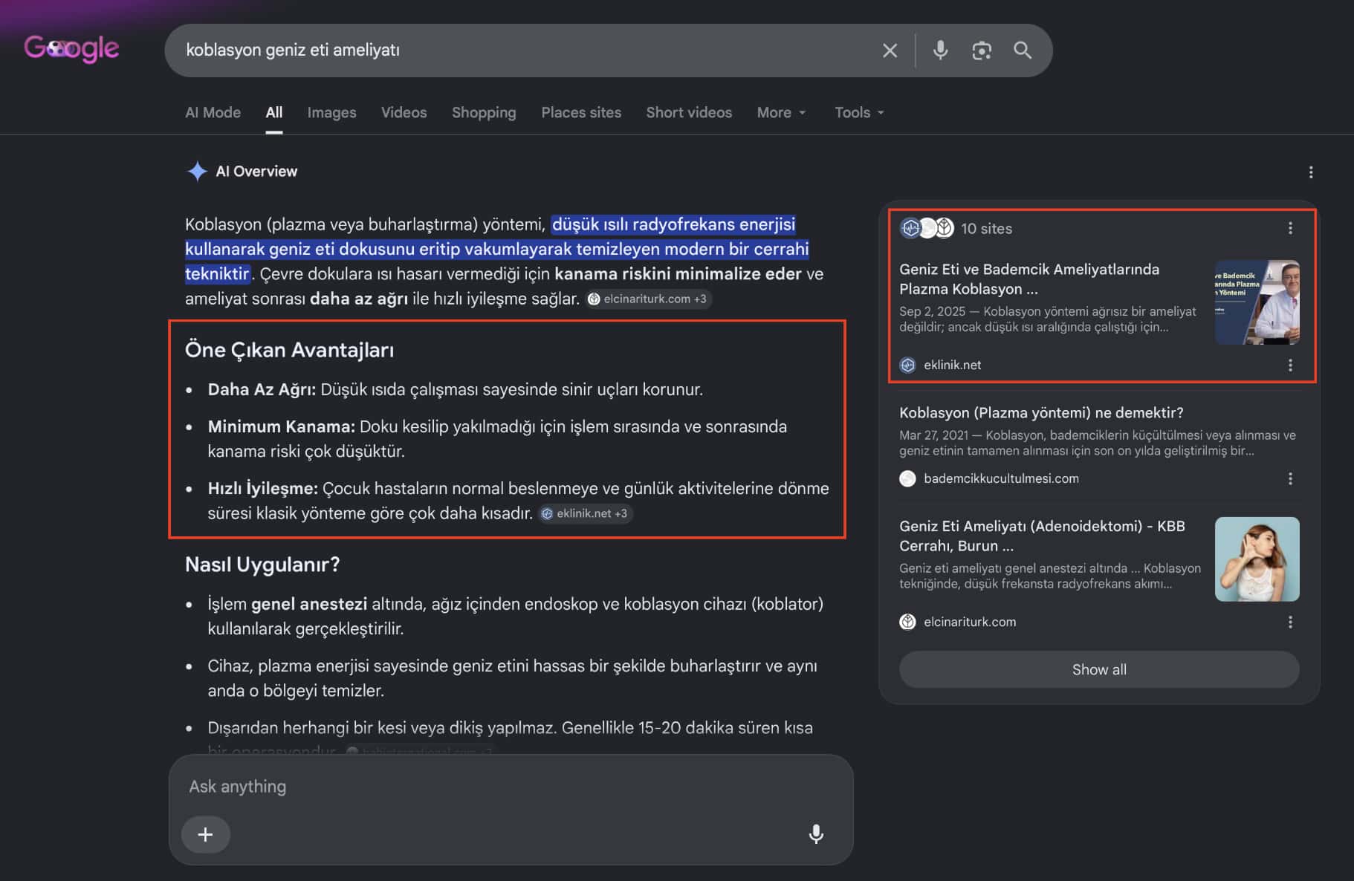Screen dimensions: 1354x881
Task: Open the Shopping tab
Action: [x=484, y=112]
